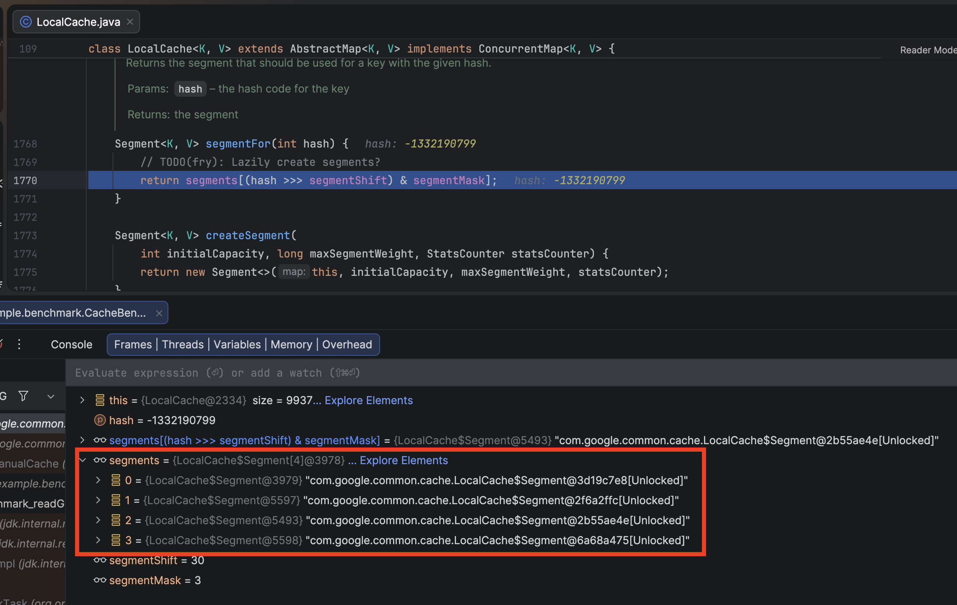Click the list icon beside the this variable
957x605 pixels.
(100, 400)
